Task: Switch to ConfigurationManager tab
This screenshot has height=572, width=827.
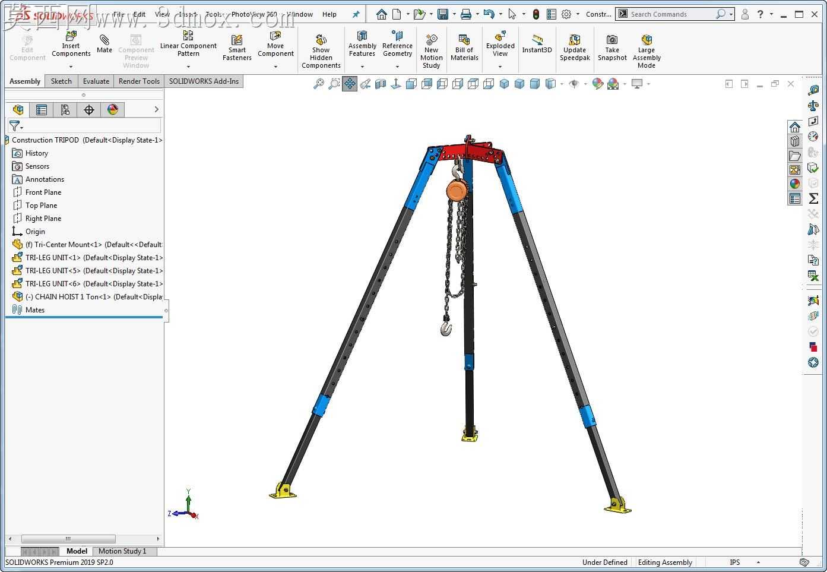Action: [x=65, y=109]
